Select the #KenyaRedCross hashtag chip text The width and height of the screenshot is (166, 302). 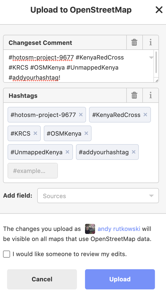(116, 115)
